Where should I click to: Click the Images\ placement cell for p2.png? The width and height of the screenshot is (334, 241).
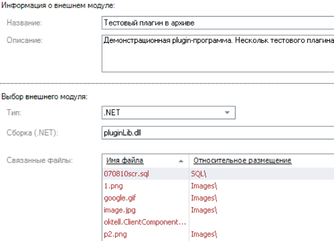[204, 234]
